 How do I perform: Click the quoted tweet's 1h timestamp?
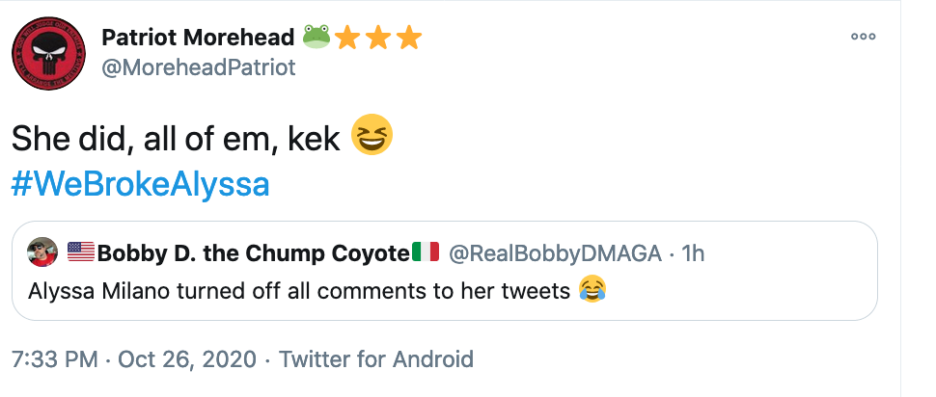point(693,253)
